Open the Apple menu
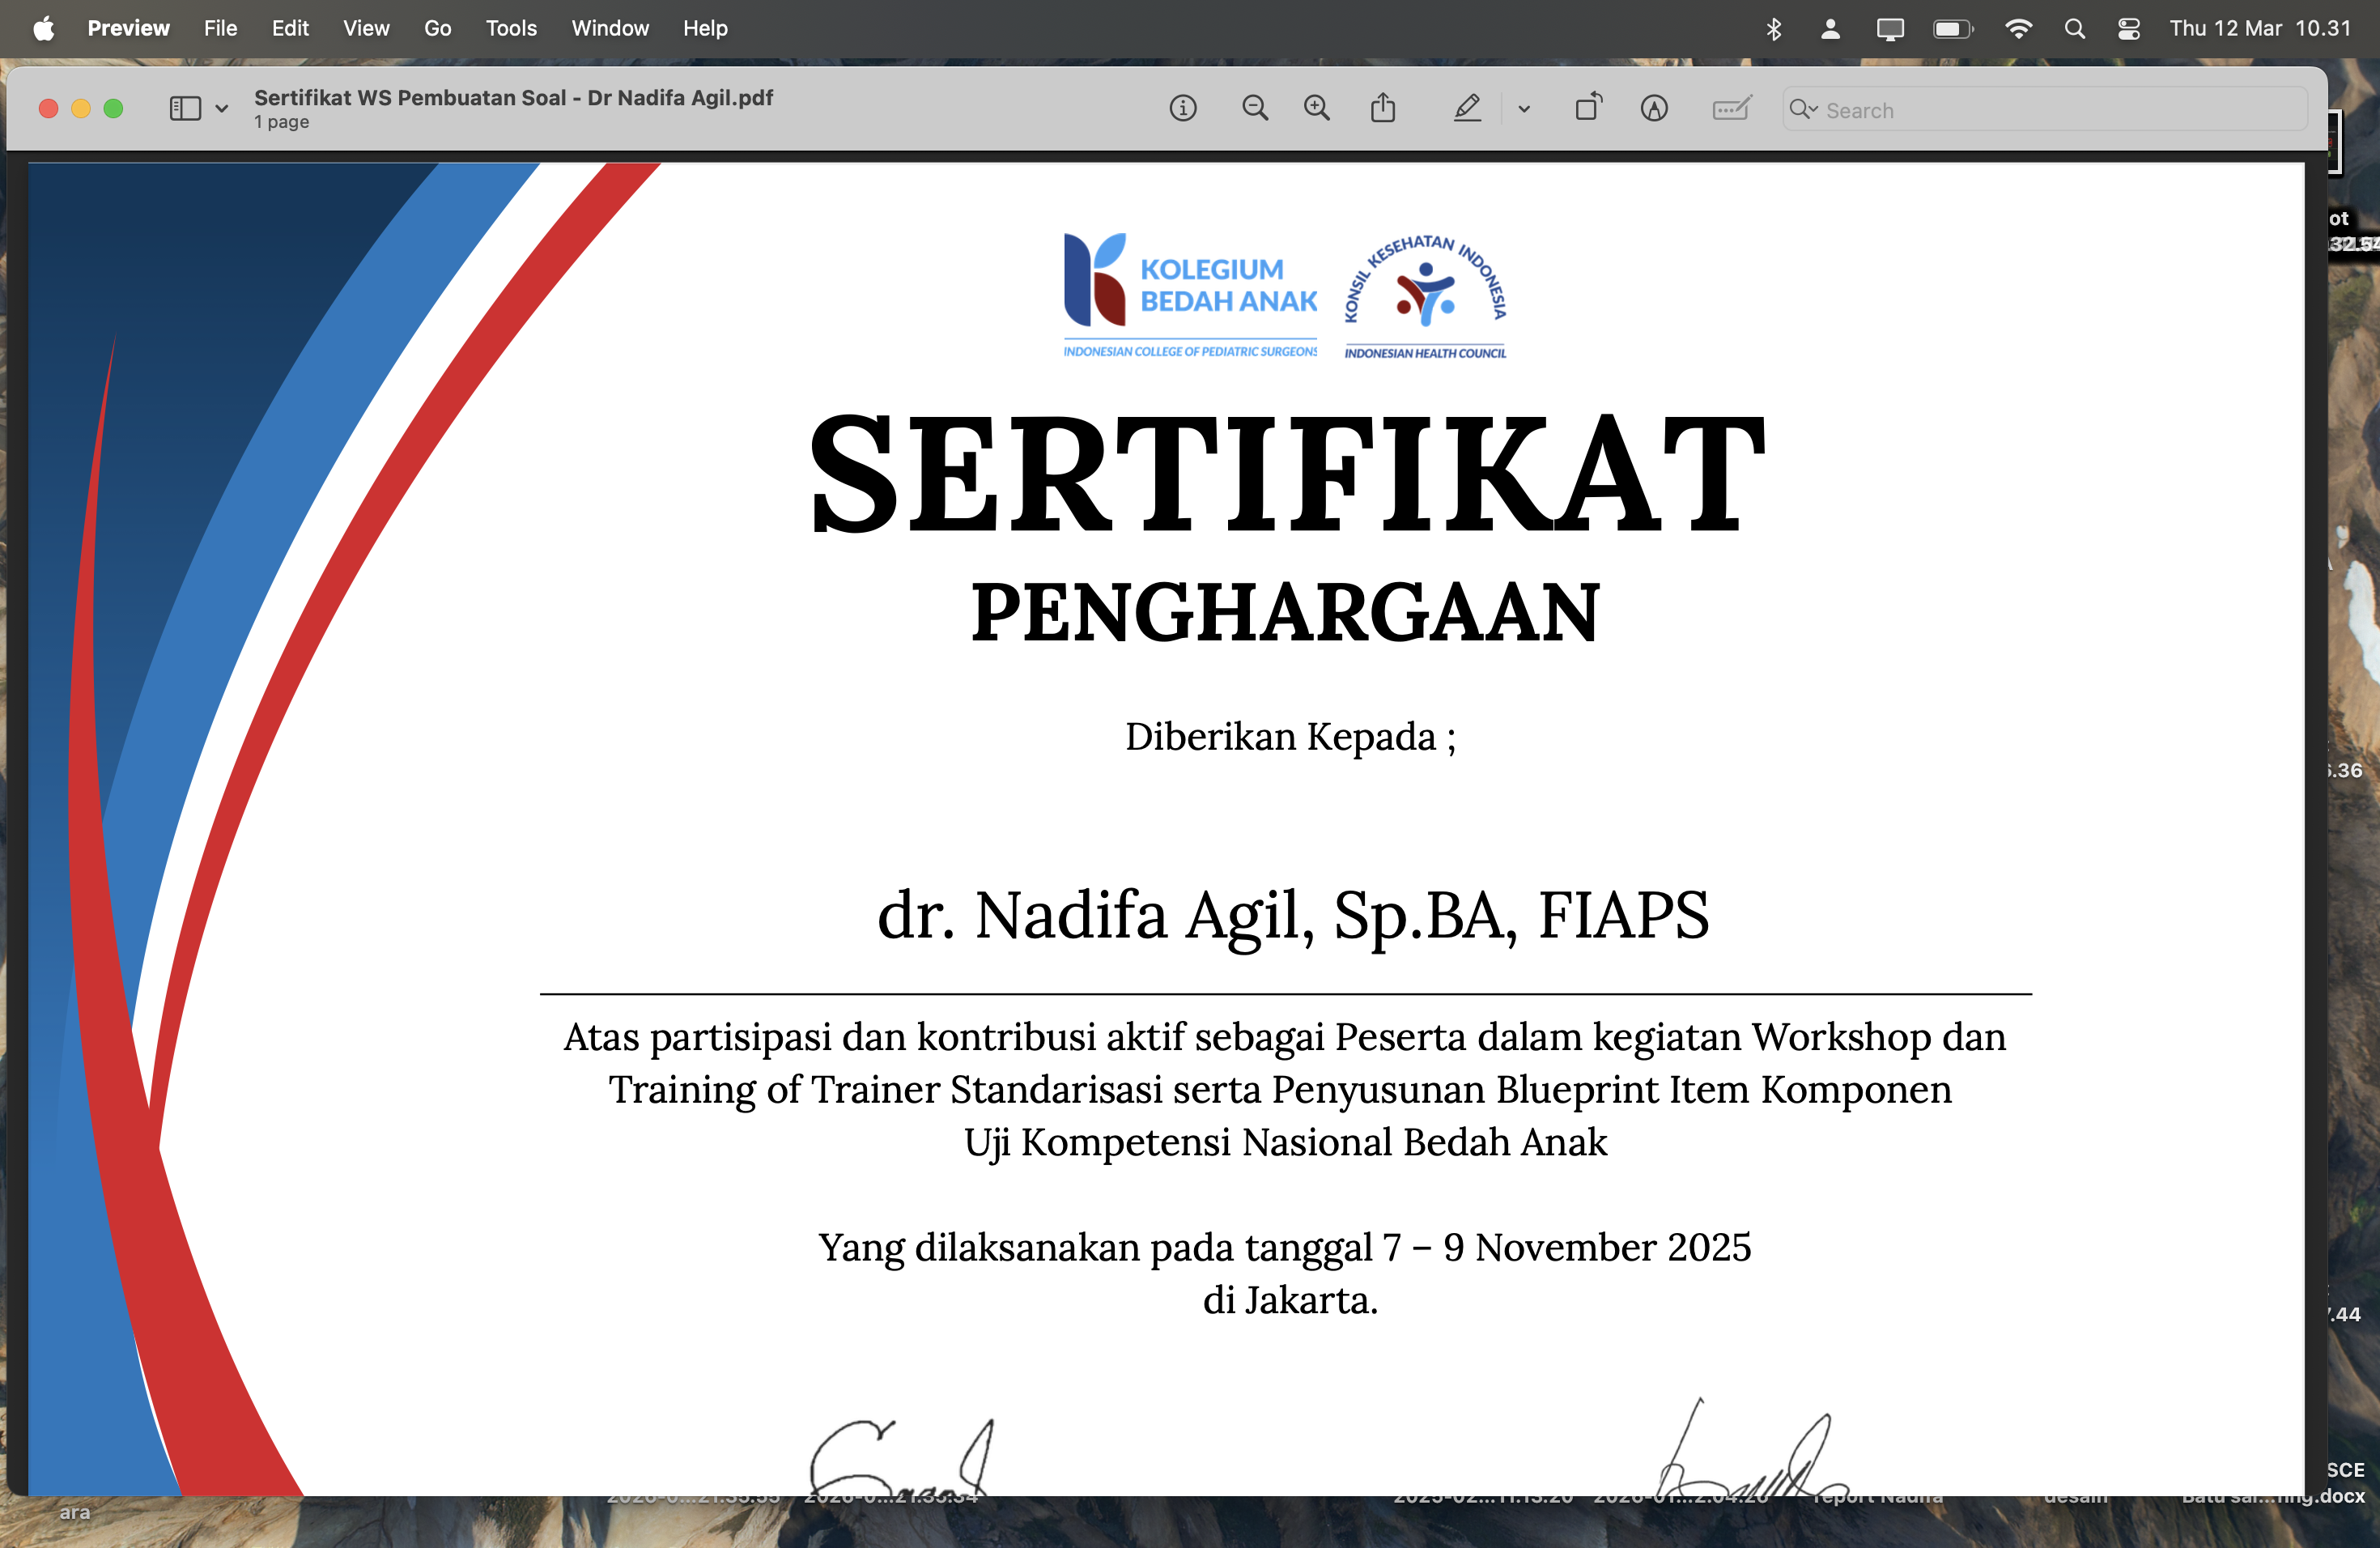2380x1548 pixels. click(43, 28)
